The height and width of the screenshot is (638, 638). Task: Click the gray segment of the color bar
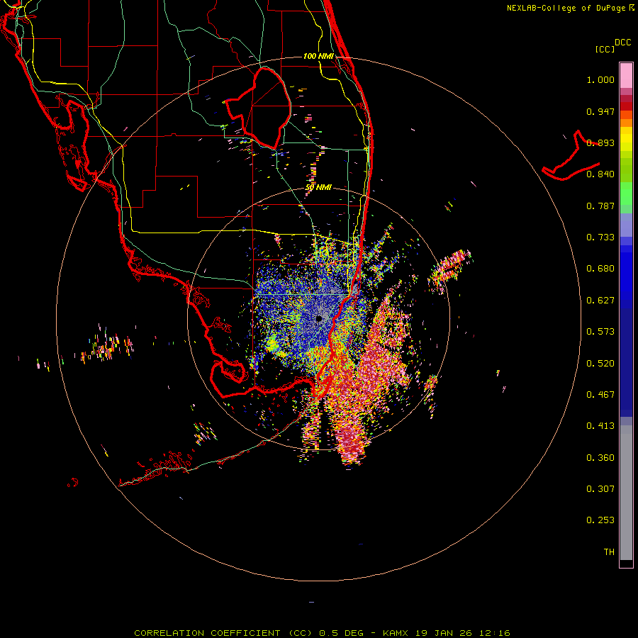coord(626,493)
